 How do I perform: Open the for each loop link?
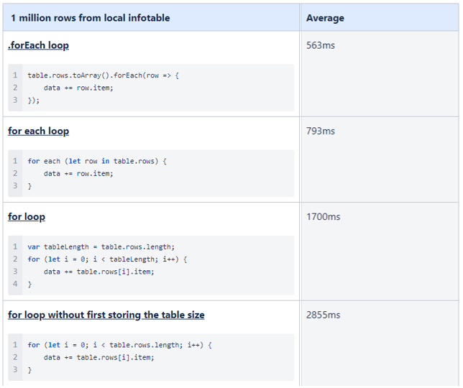pyautogui.click(x=38, y=131)
